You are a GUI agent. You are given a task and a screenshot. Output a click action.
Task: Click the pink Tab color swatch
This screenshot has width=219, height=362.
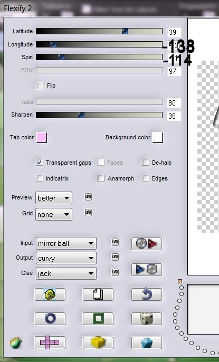(42, 138)
